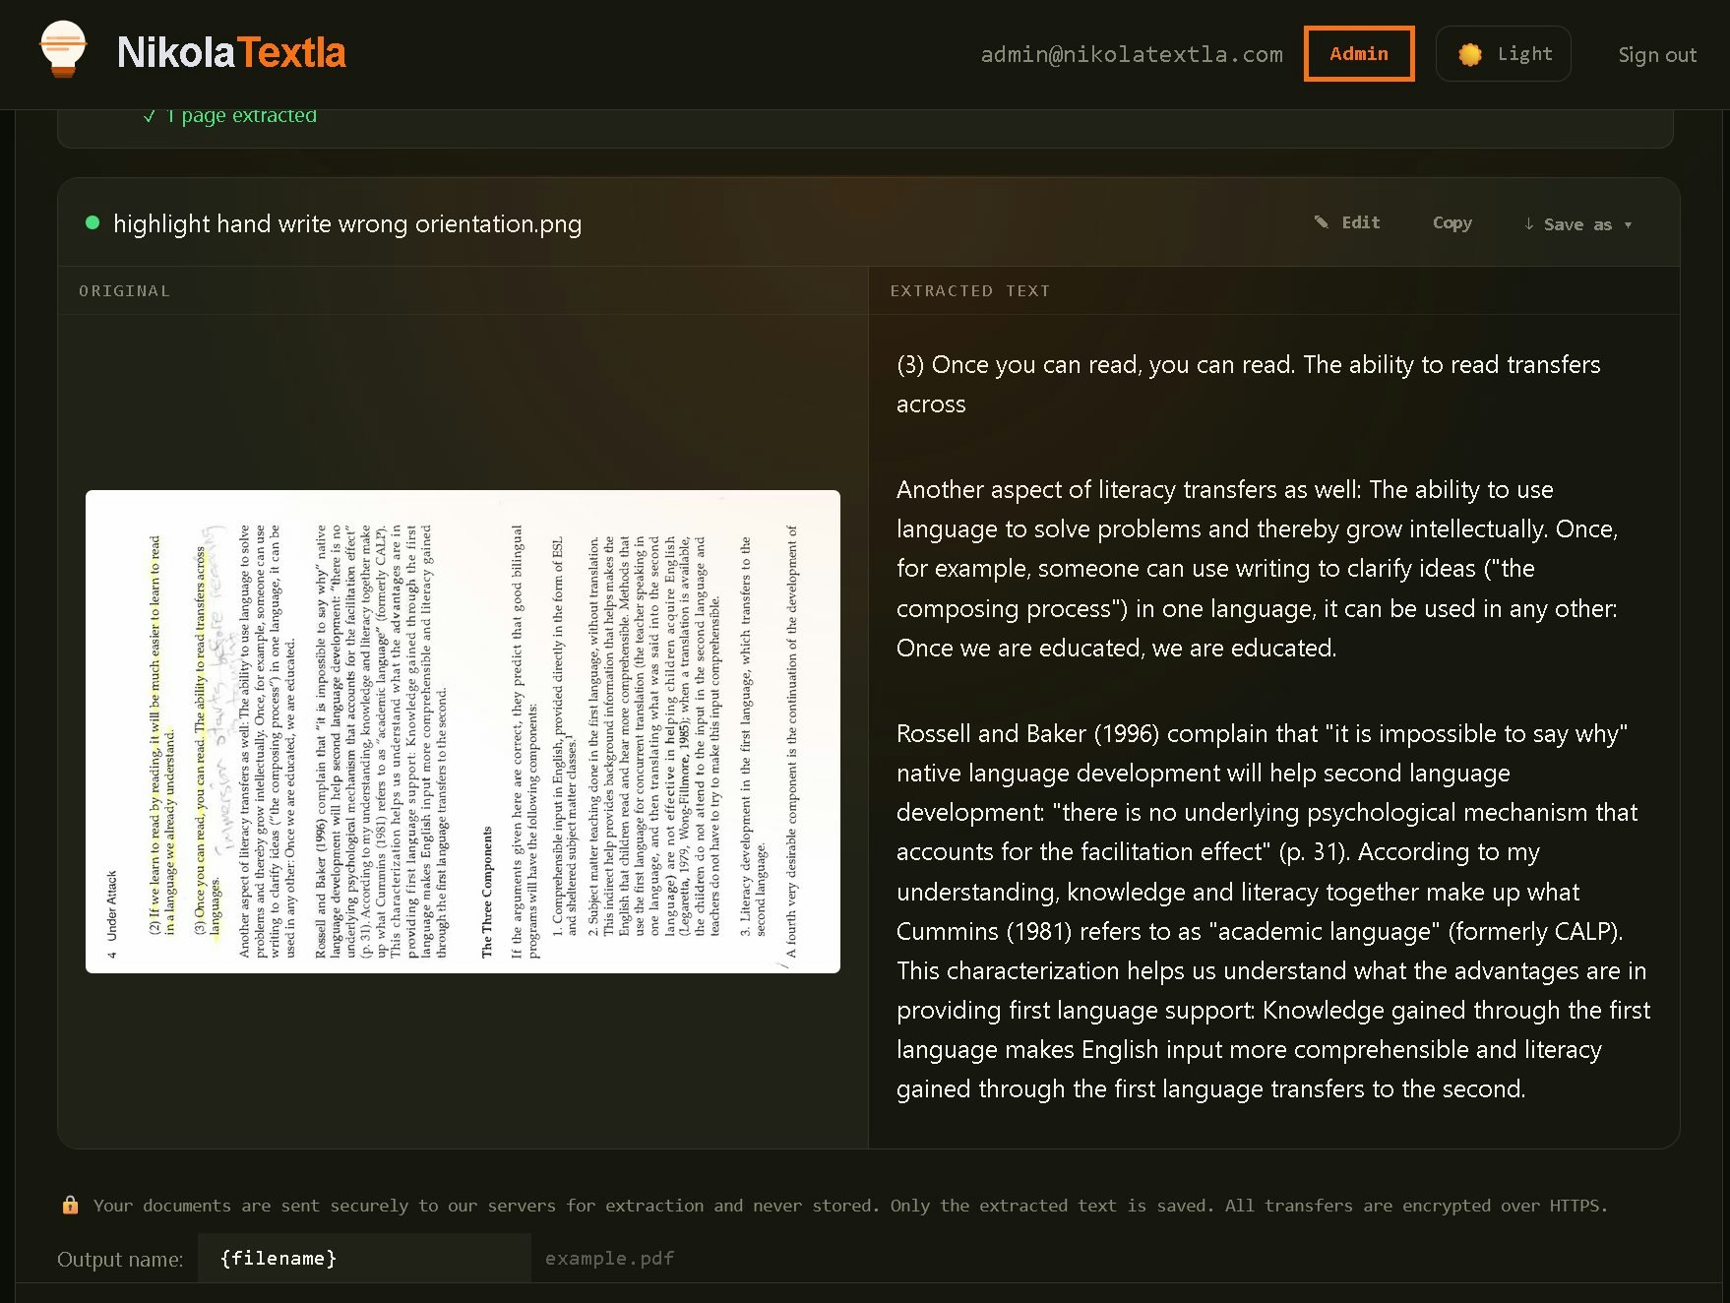
Task: Click the lock icon beside the security notice
Action: 69,1205
